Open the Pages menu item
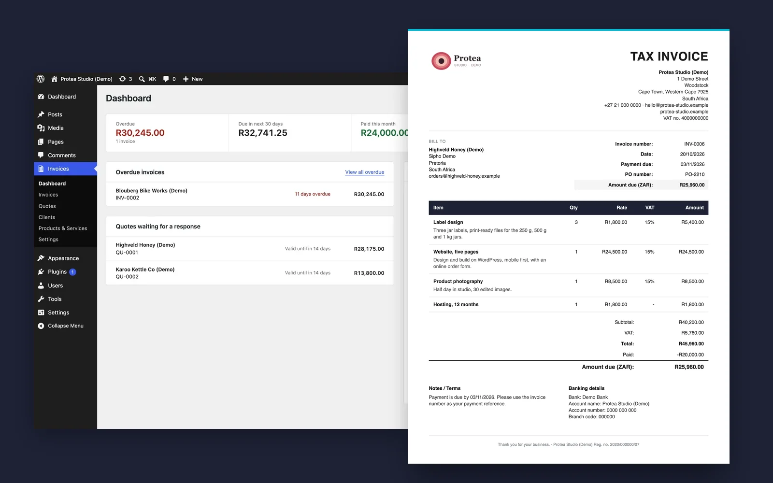This screenshot has height=483, width=773. coord(65,142)
